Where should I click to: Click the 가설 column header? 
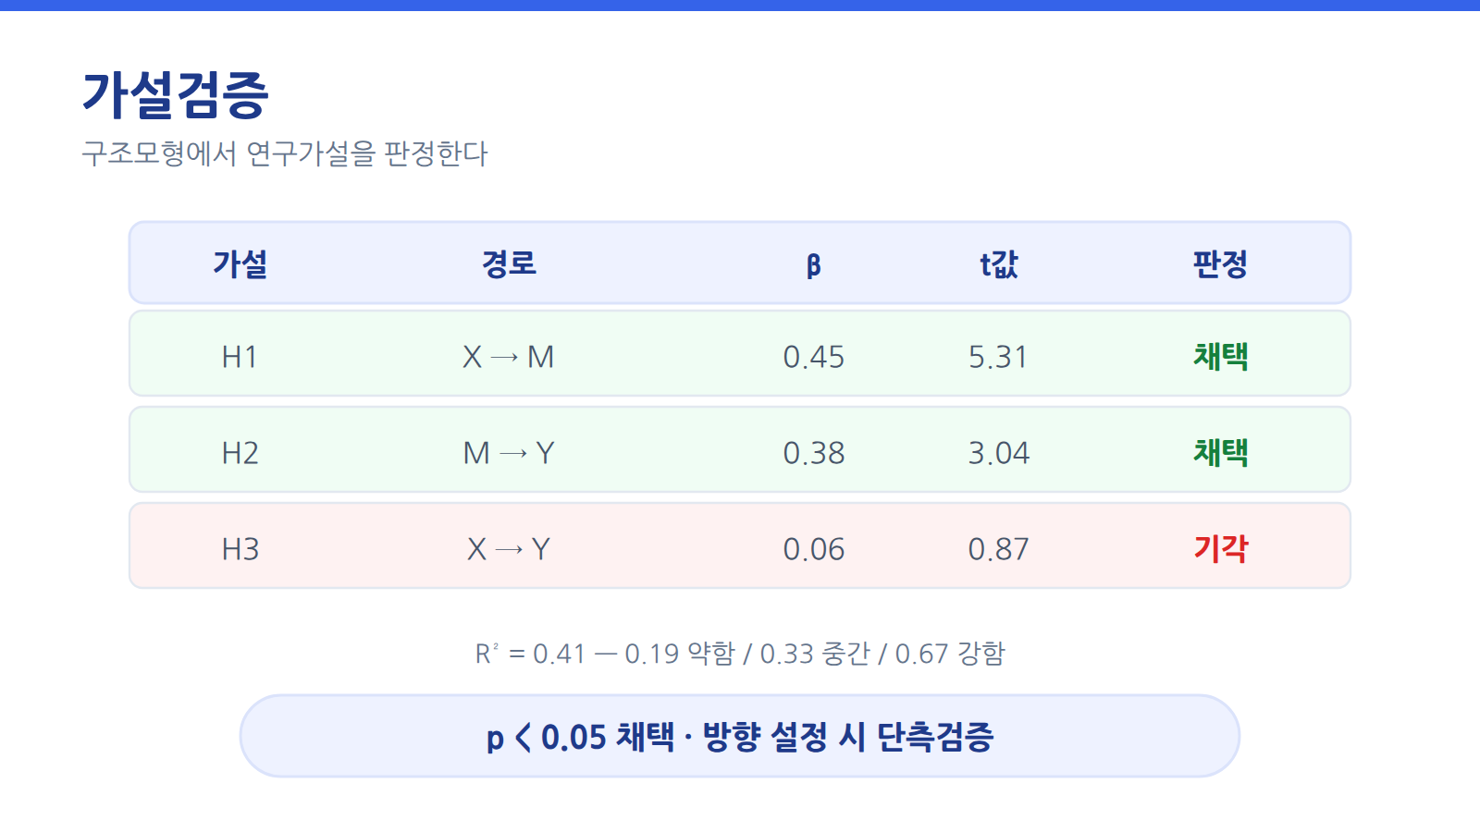(240, 264)
